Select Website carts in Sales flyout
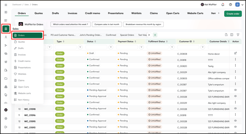246x134 pixels. (x=28, y=93)
